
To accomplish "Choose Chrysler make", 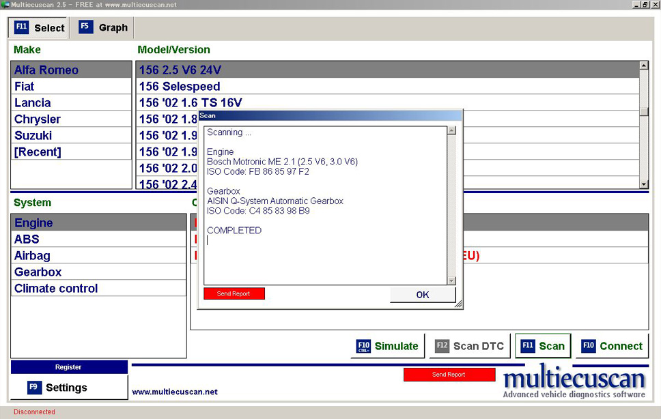I will coord(71,119).
